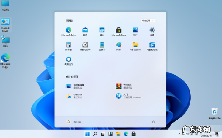The height and width of the screenshot is (138, 222).
Task: Show 所有应用 all apps list
Action: [148, 21]
